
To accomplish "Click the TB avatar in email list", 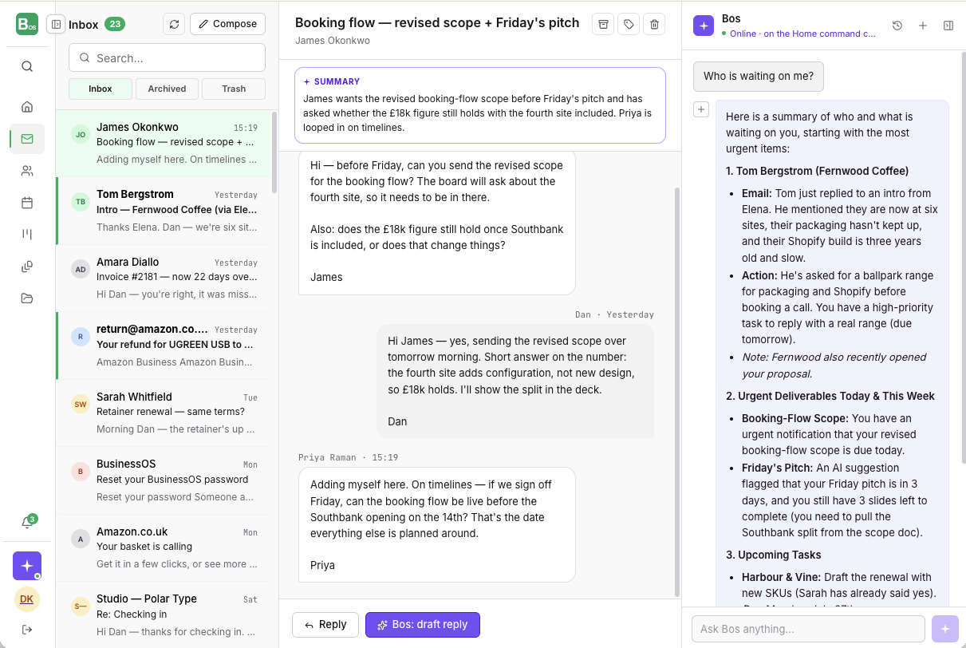I will pyautogui.click(x=80, y=202).
